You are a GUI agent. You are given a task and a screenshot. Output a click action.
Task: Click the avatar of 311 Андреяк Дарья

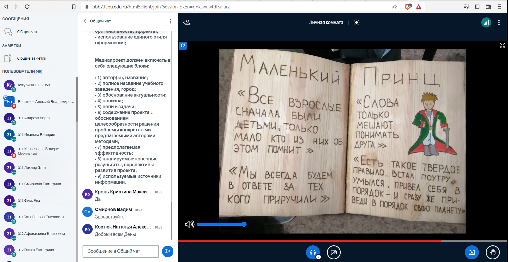click(x=9, y=118)
